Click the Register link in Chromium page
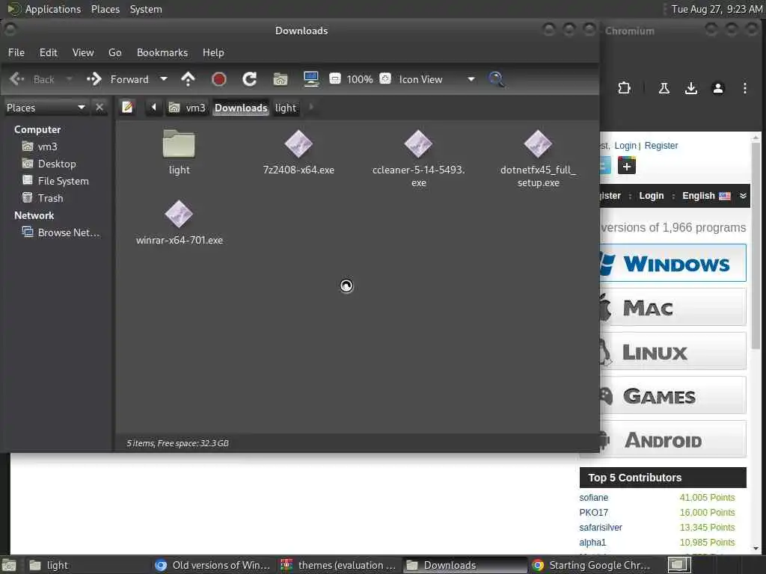Viewport: 766px width, 574px height. click(x=661, y=146)
